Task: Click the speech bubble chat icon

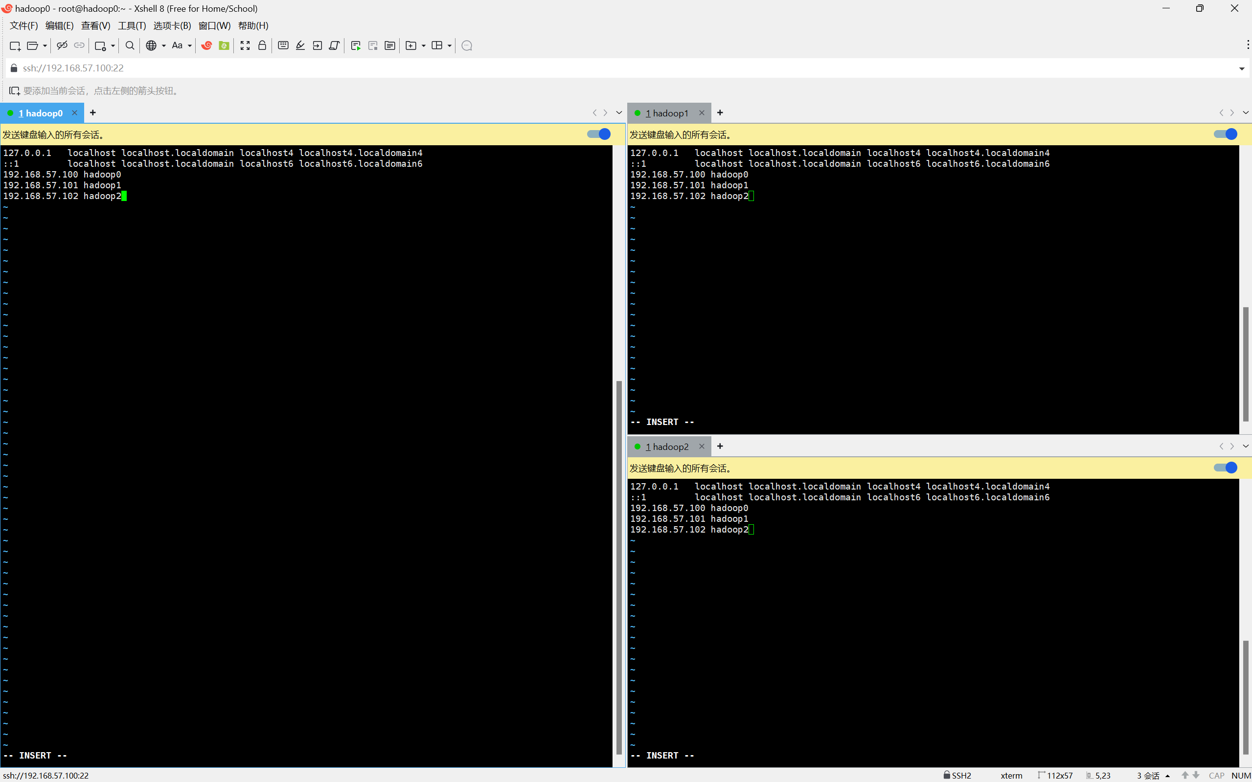Action: 467,46
